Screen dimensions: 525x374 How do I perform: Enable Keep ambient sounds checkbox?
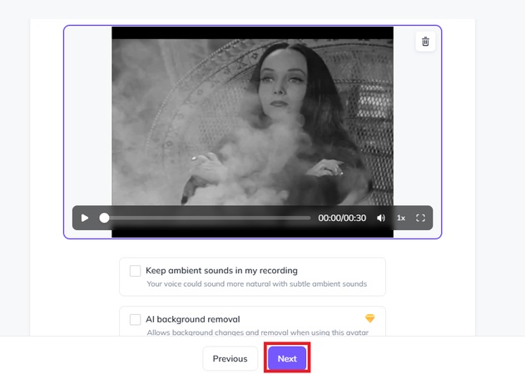(x=135, y=270)
